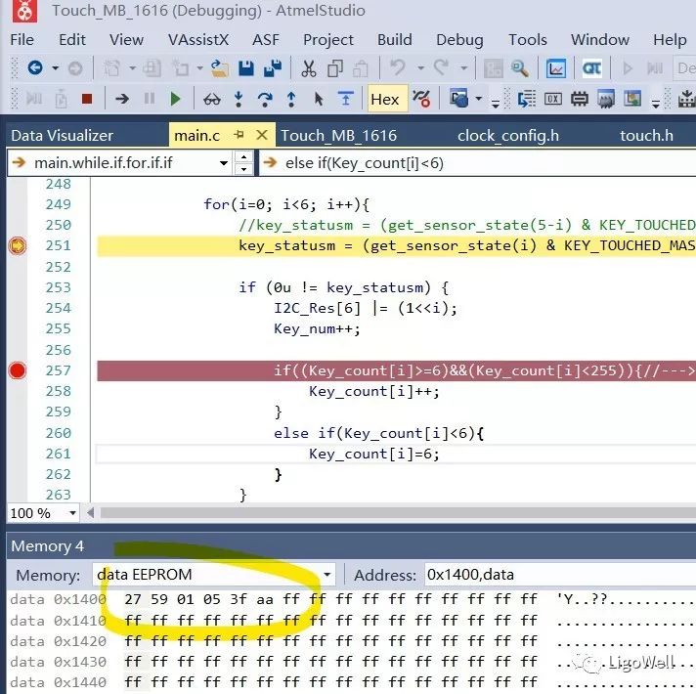Open the data EEPROM memory type dropdown
Screen dimensions: 696x694
click(326, 575)
